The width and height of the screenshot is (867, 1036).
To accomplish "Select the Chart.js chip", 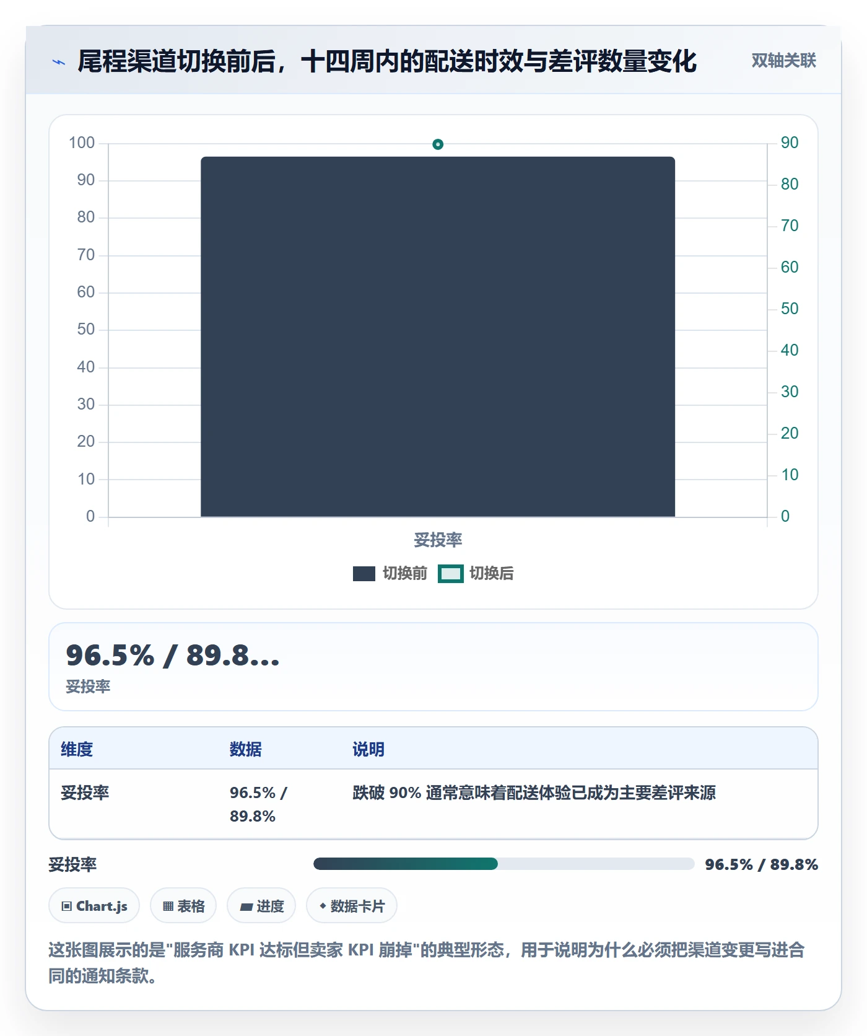I will 94,906.
